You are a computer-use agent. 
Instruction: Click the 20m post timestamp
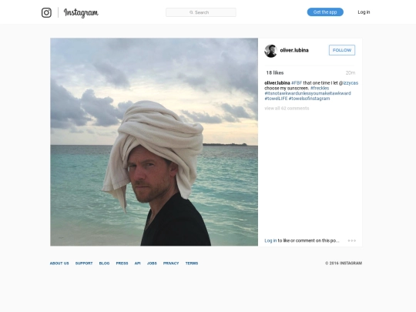[351, 72]
